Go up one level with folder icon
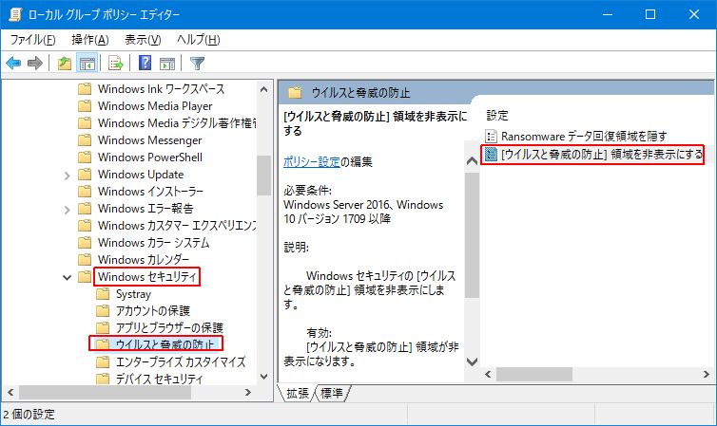Viewport: 717px width, 426px height. click(x=64, y=64)
